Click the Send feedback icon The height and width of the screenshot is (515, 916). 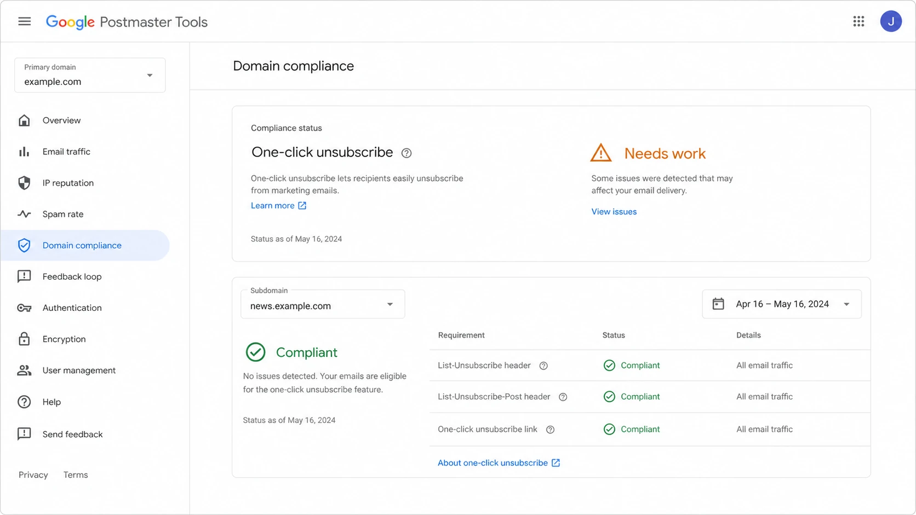[x=24, y=434]
